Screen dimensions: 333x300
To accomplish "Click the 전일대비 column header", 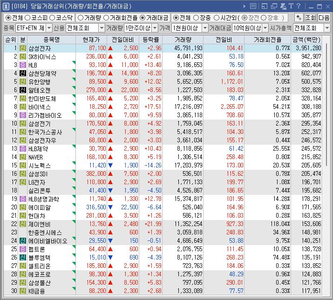I will point(123,40).
